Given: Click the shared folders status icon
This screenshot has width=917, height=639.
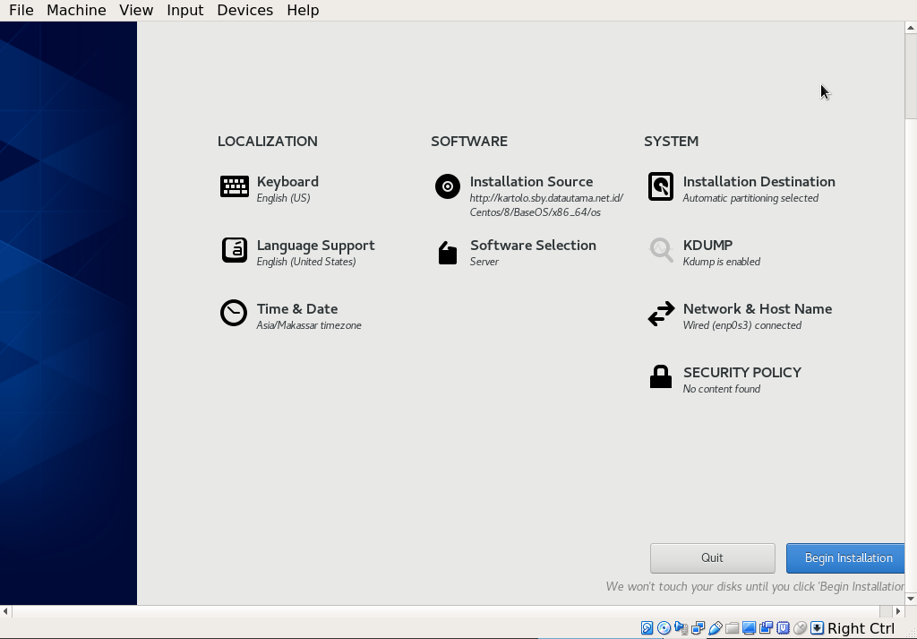Looking at the screenshot, I should (732, 628).
